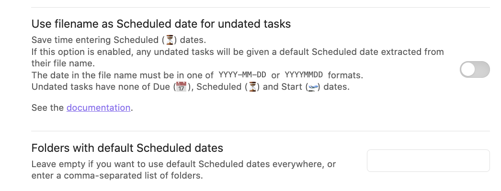Click the YYYY-MM-DD format code text
The image size is (501, 191).
coord(242,75)
